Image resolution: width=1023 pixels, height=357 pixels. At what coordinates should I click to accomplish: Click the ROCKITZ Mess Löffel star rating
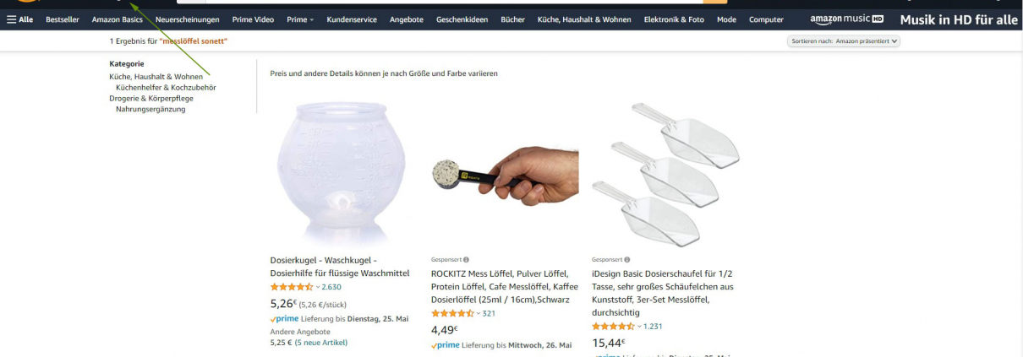pos(452,314)
